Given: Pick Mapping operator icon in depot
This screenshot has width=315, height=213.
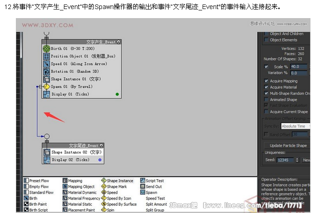Looking at the screenshot, I should pos(65,180).
